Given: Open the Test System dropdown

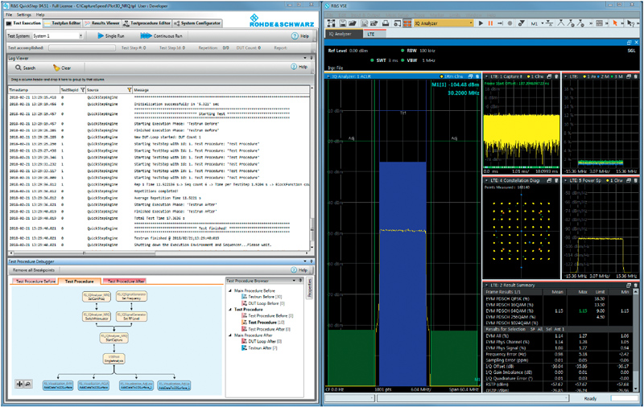Looking at the screenshot, I should pos(80,36).
